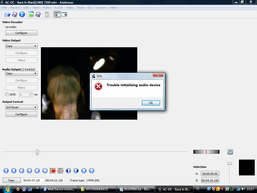Click system tray network icon
This screenshot has height=193, width=257.
coord(238,189)
